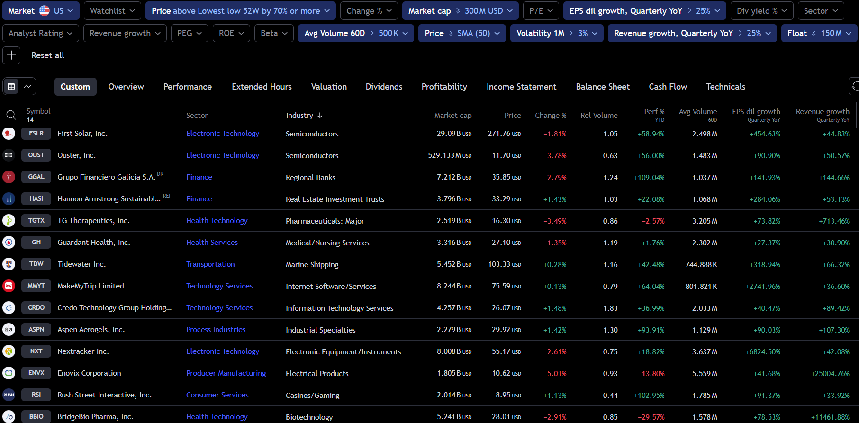Screen dimensions: 859x423
Task: Open the Float less than 150M filter
Action: 819,33
